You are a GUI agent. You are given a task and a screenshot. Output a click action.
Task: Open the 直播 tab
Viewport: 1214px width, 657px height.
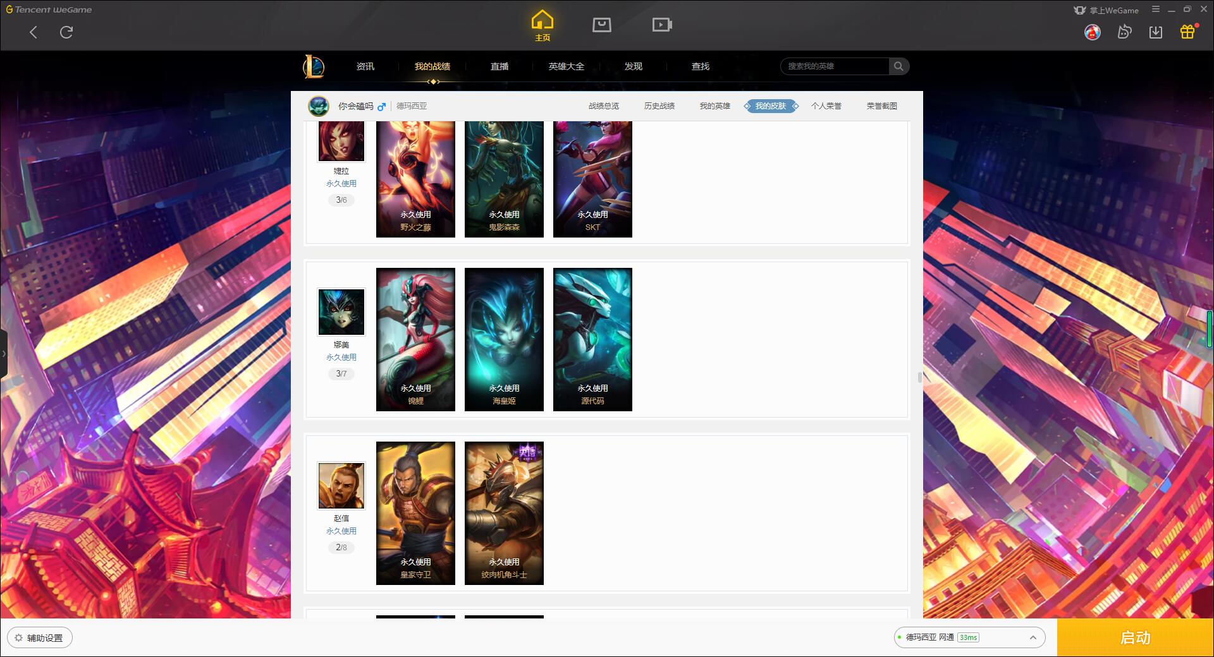point(500,66)
